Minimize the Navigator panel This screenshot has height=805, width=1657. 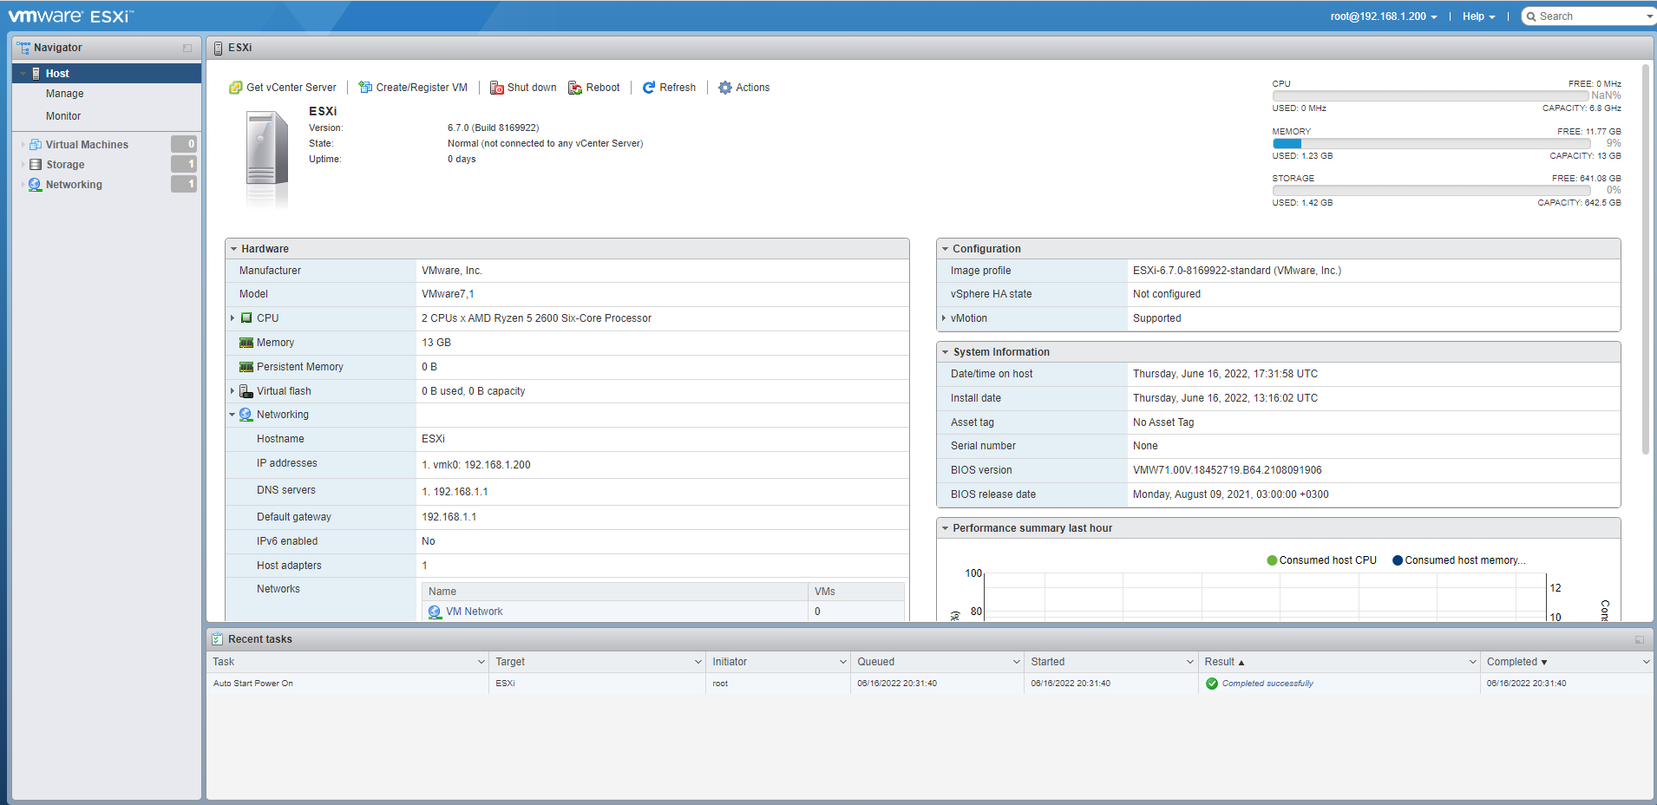coord(187,48)
